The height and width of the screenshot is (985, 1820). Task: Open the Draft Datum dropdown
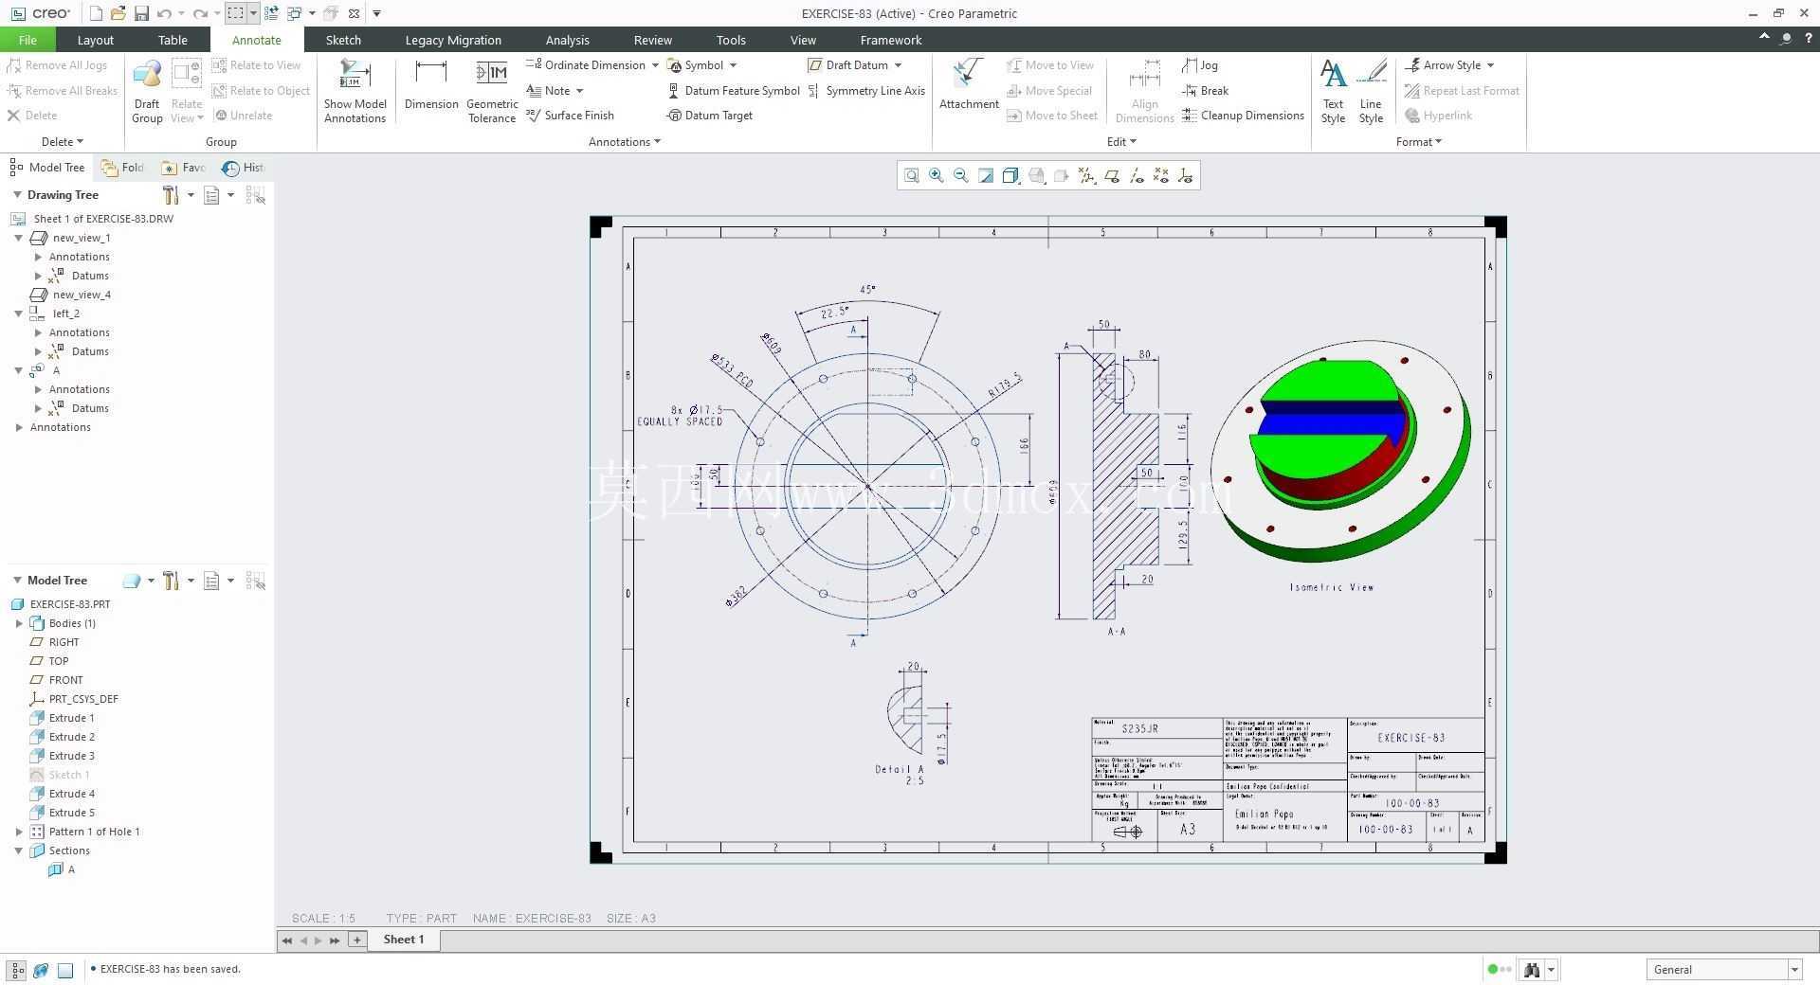pos(898,65)
